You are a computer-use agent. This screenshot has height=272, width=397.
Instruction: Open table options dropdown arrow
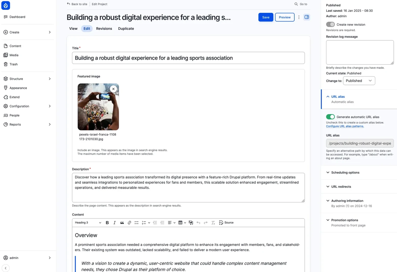[185, 223]
